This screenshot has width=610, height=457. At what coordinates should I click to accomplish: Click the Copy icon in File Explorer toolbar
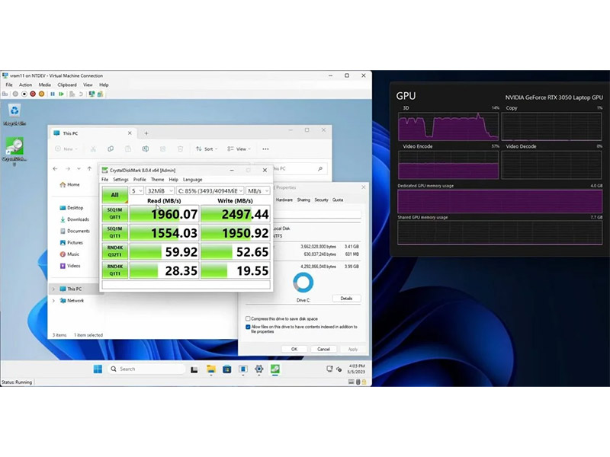[x=111, y=149]
